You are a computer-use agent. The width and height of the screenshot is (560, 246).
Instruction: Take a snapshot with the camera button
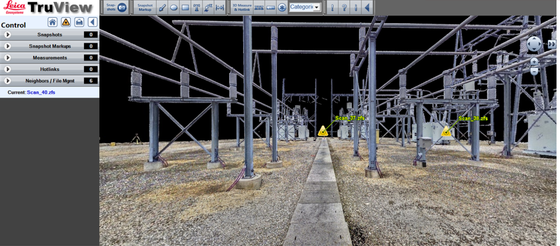[x=122, y=7]
